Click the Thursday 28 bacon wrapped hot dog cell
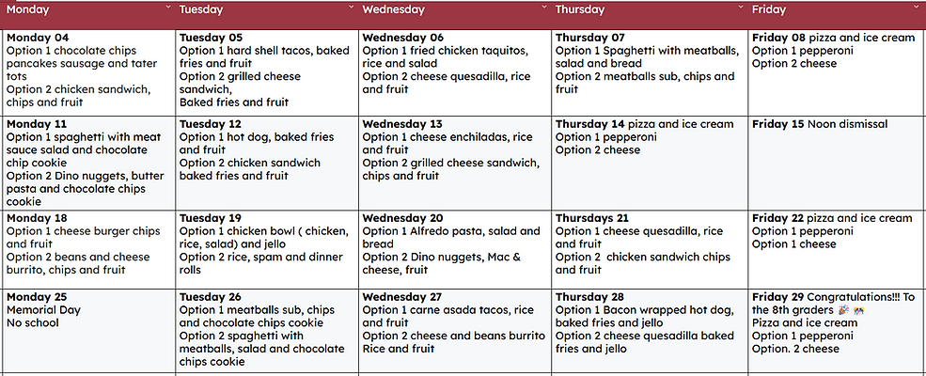The width and height of the screenshot is (926, 376). 650,331
